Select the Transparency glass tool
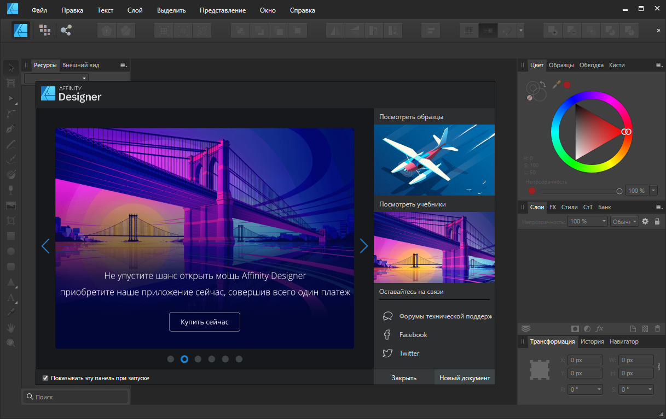 pos(11,190)
